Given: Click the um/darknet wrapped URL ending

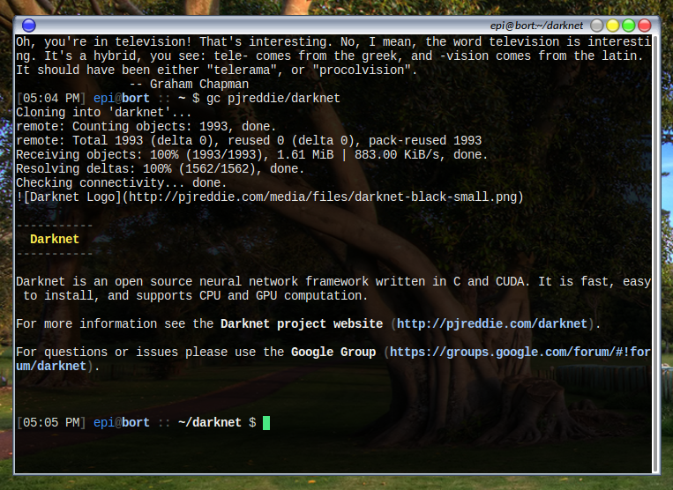Looking at the screenshot, I should tap(51, 366).
